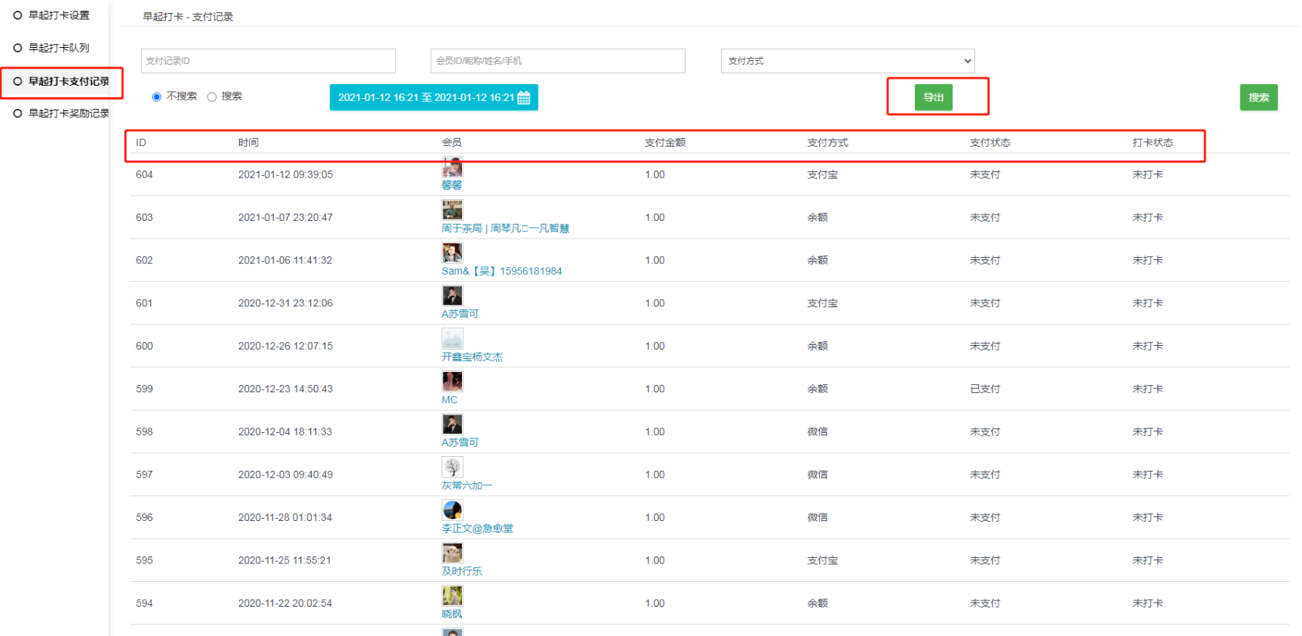
Task: Open A苏雪可 link in row 601
Action: tap(460, 314)
